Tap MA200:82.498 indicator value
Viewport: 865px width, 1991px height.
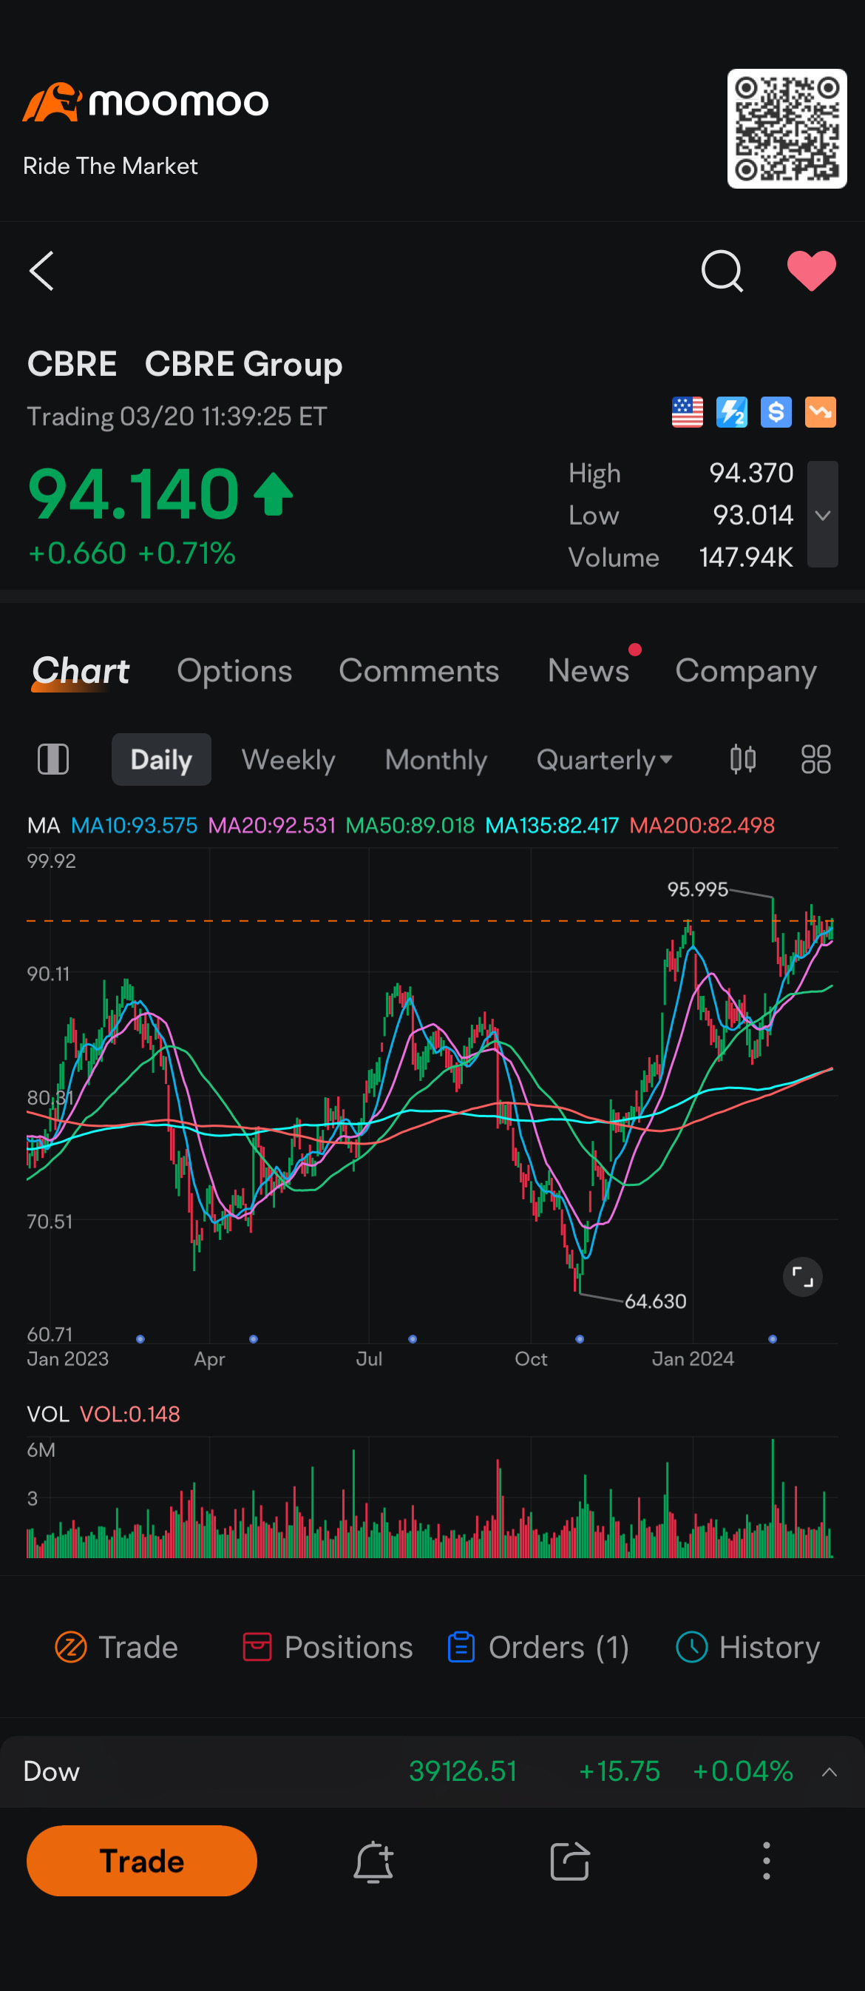pos(702,826)
